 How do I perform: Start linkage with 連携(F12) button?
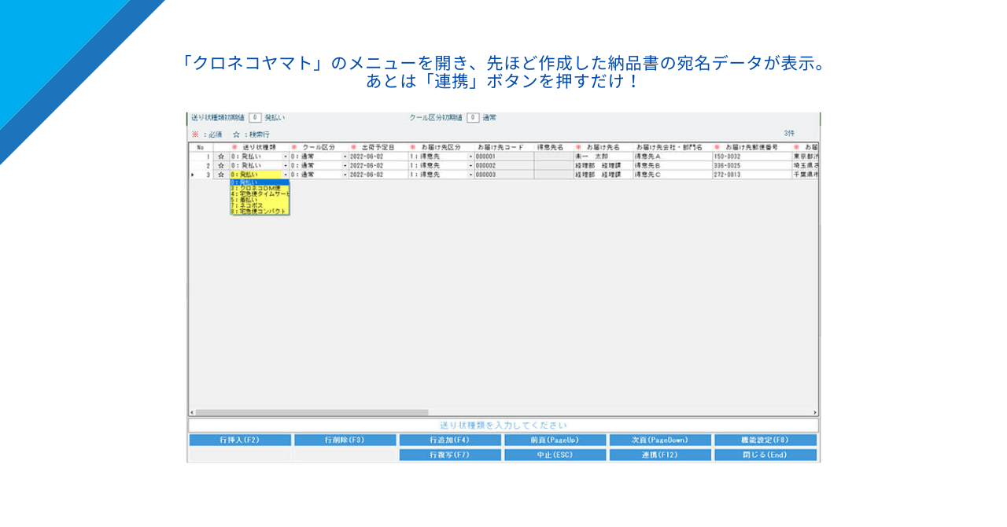[660, 455]
